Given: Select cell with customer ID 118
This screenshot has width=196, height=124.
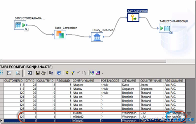Looking at the screenshot, I should pos(14,85).
